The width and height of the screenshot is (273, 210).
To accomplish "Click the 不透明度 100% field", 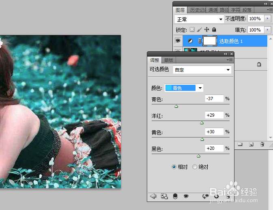I will point(256,18).
